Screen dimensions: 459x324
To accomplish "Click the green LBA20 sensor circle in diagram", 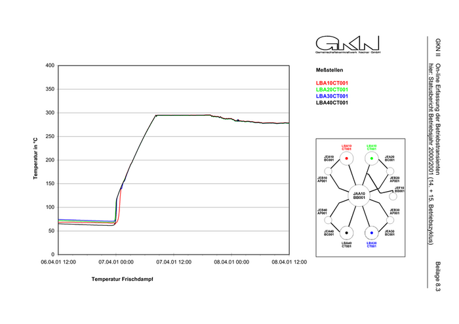I will pyautogui.click(x=372, y=159).
